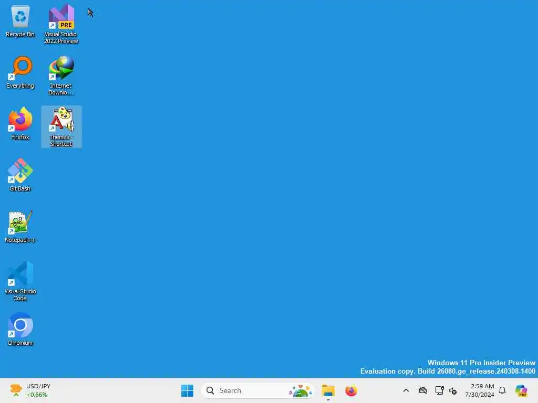Select the Everything search shortcut
538x403 pixels.
click(x=20, y=72)
